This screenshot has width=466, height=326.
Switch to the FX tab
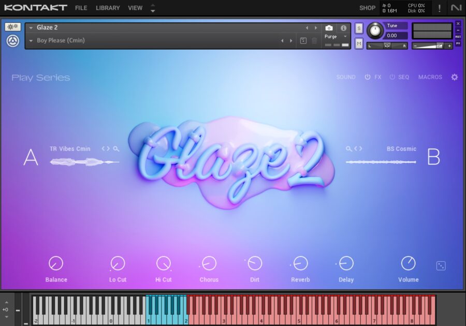(x=378, y=77)
